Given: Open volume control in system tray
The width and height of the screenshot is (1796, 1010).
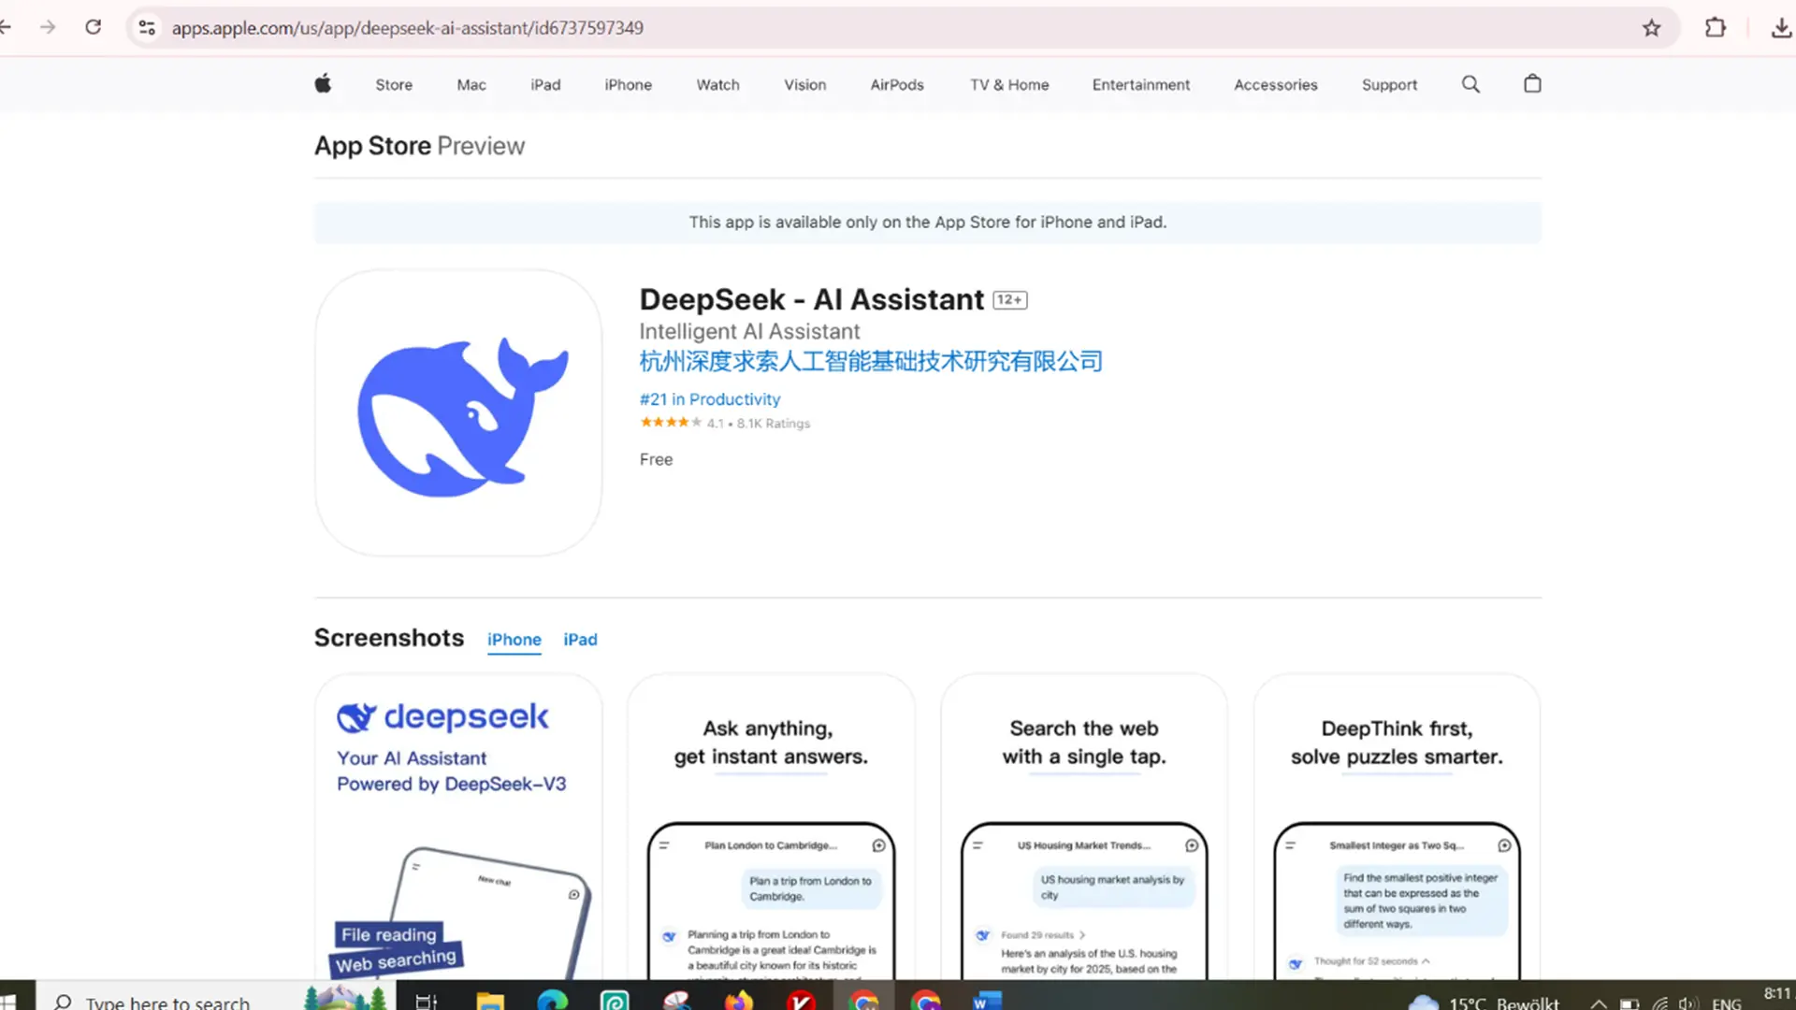Looking at the screenshot, I should (1688, 1003).
